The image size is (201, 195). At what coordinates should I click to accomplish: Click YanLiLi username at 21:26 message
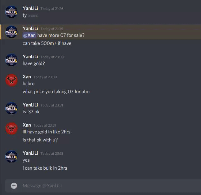point(30,8)
